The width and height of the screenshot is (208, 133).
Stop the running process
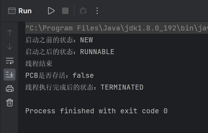tap(65, 11)
